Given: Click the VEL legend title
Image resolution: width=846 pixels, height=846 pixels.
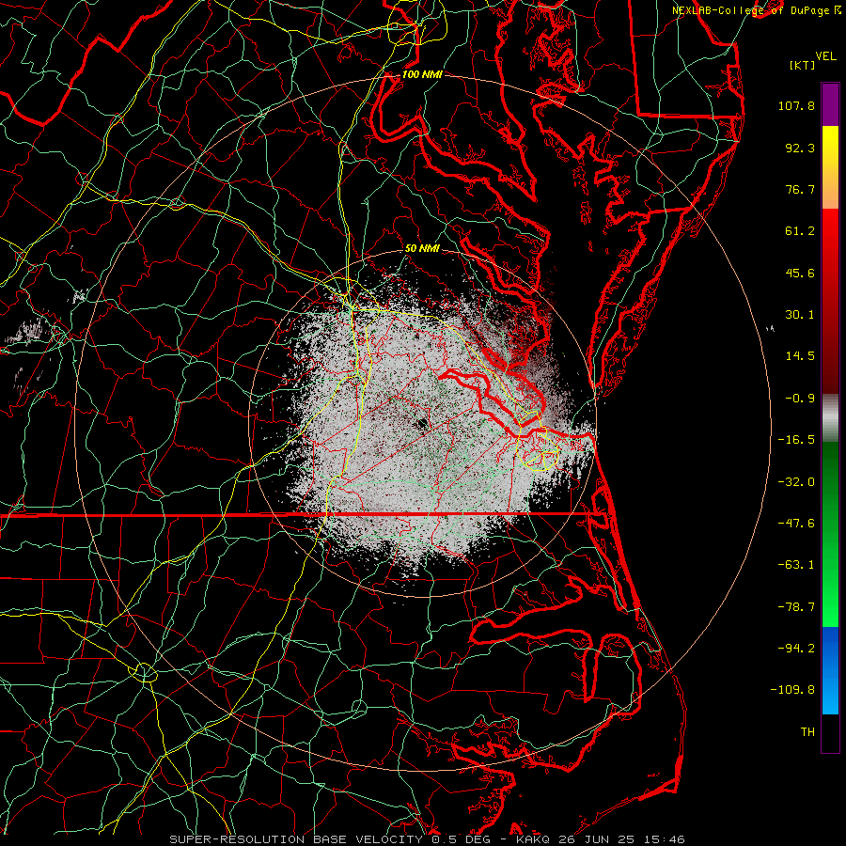Looking at the screenshot, I should click(x=826, y=56).
